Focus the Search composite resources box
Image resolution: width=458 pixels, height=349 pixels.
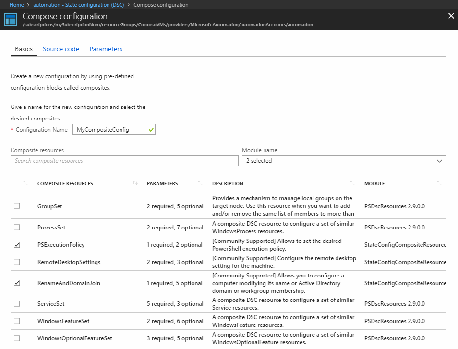pos(124,161)
